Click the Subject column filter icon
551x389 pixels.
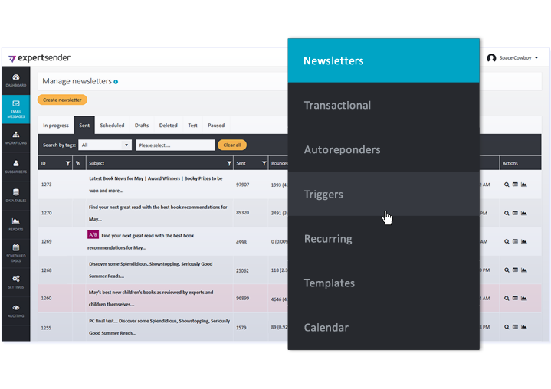pyautogui.click(x=229, y=163)
